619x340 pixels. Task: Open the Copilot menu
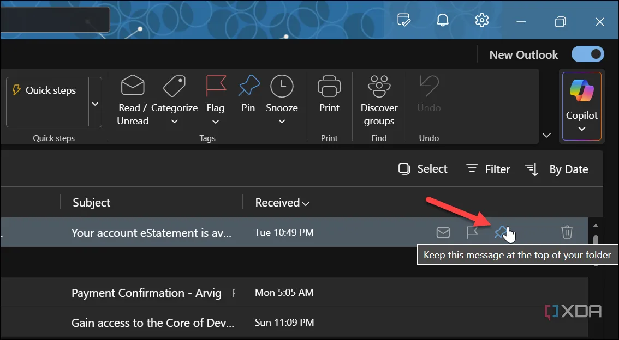tap(581, 106)
